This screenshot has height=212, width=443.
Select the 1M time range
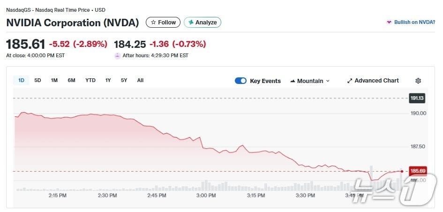[x=54, y=80]
